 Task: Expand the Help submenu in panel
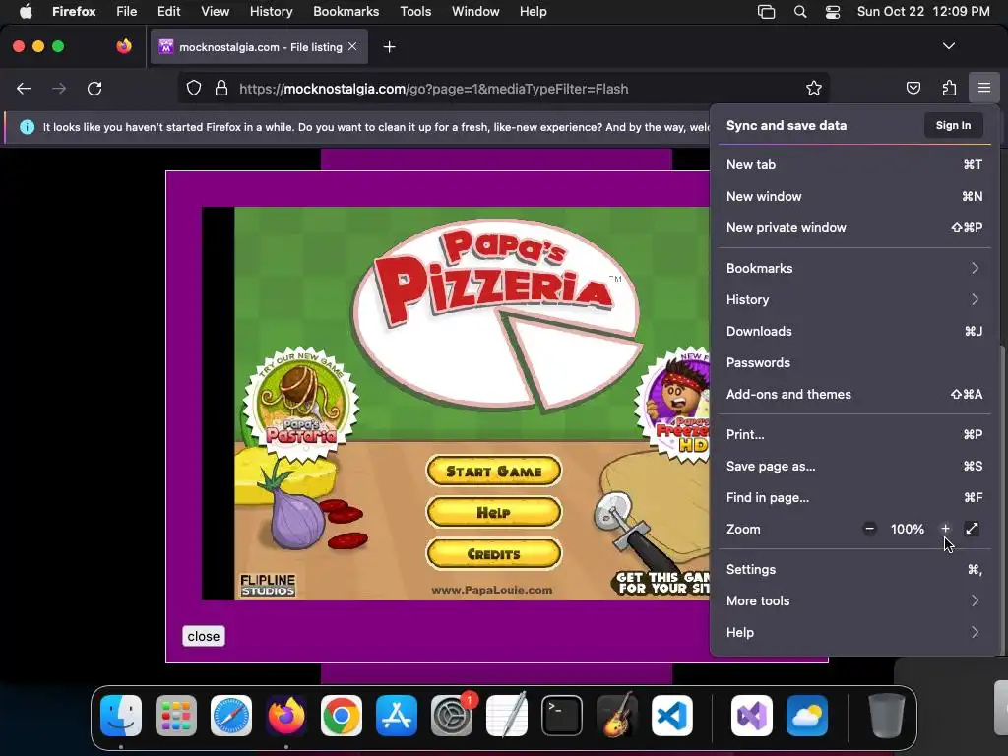[853, 632]
